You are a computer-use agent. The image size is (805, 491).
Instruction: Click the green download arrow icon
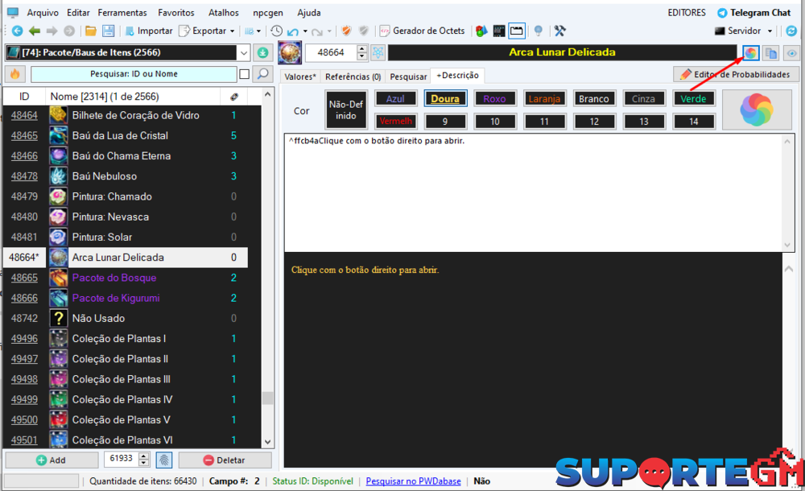pyautogui.click(x=262, y=52)
